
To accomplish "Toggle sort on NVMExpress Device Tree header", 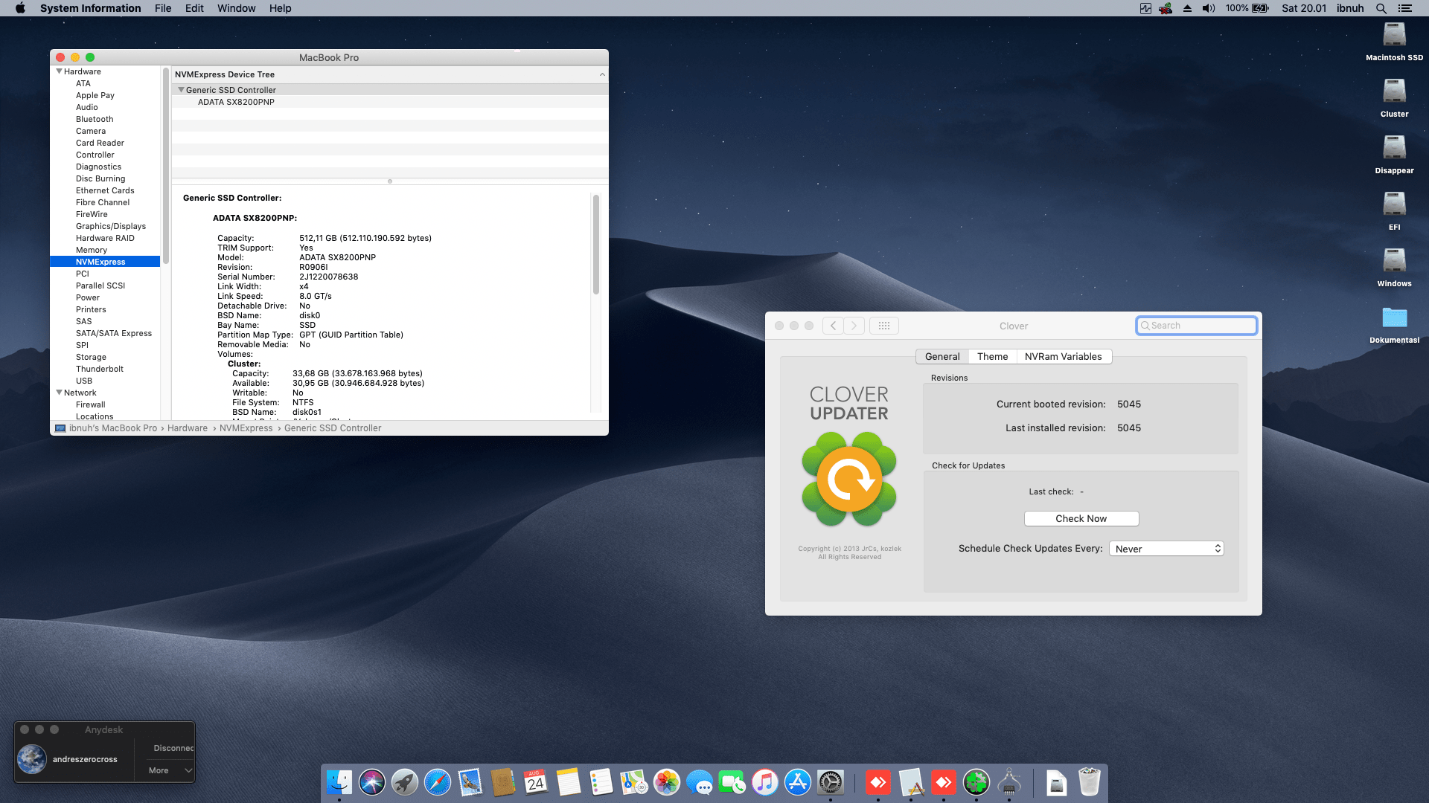I will pos(390,74).
